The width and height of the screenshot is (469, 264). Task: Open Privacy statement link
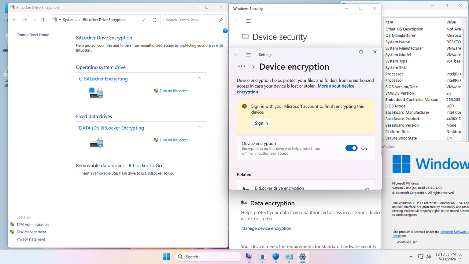(31, 239)
